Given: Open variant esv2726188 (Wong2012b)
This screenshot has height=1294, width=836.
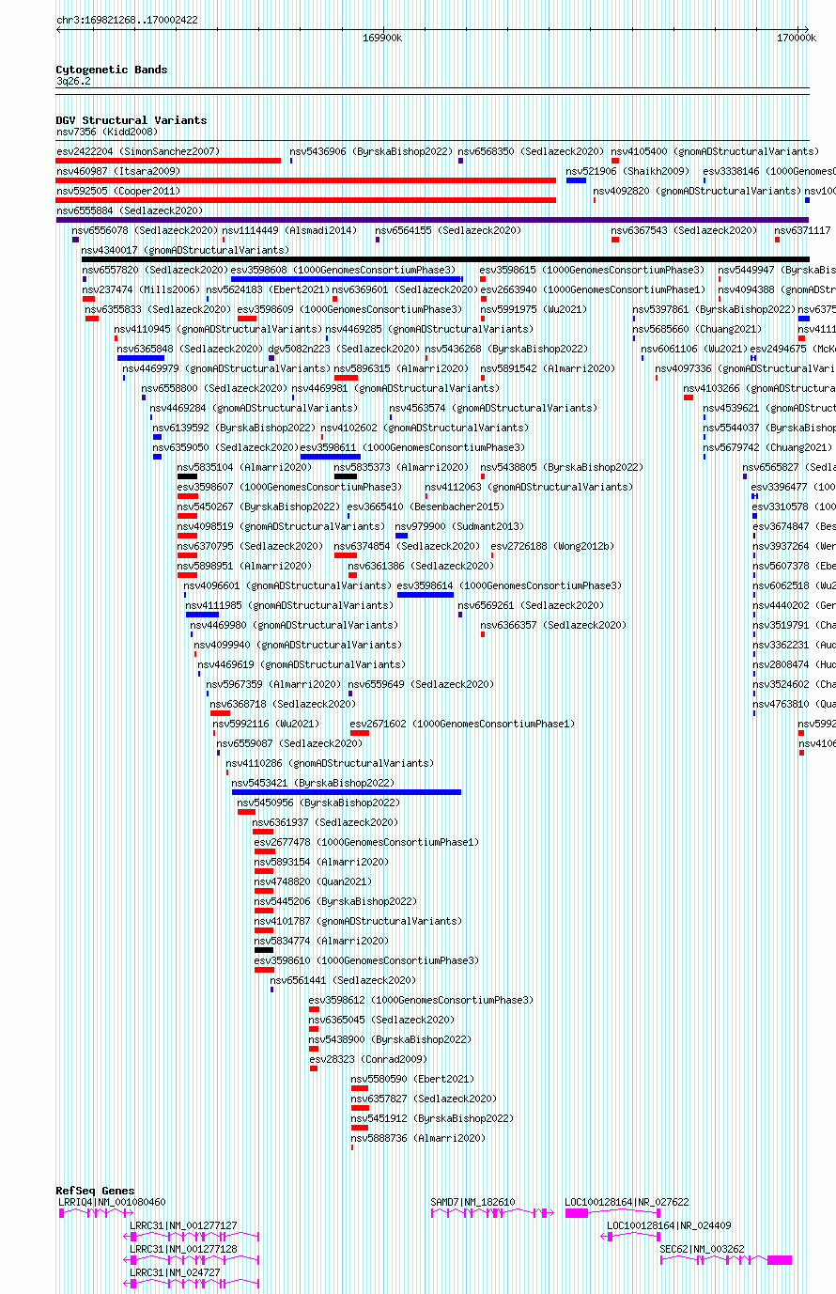Looking at the screenshot, I should click(552, 546).
